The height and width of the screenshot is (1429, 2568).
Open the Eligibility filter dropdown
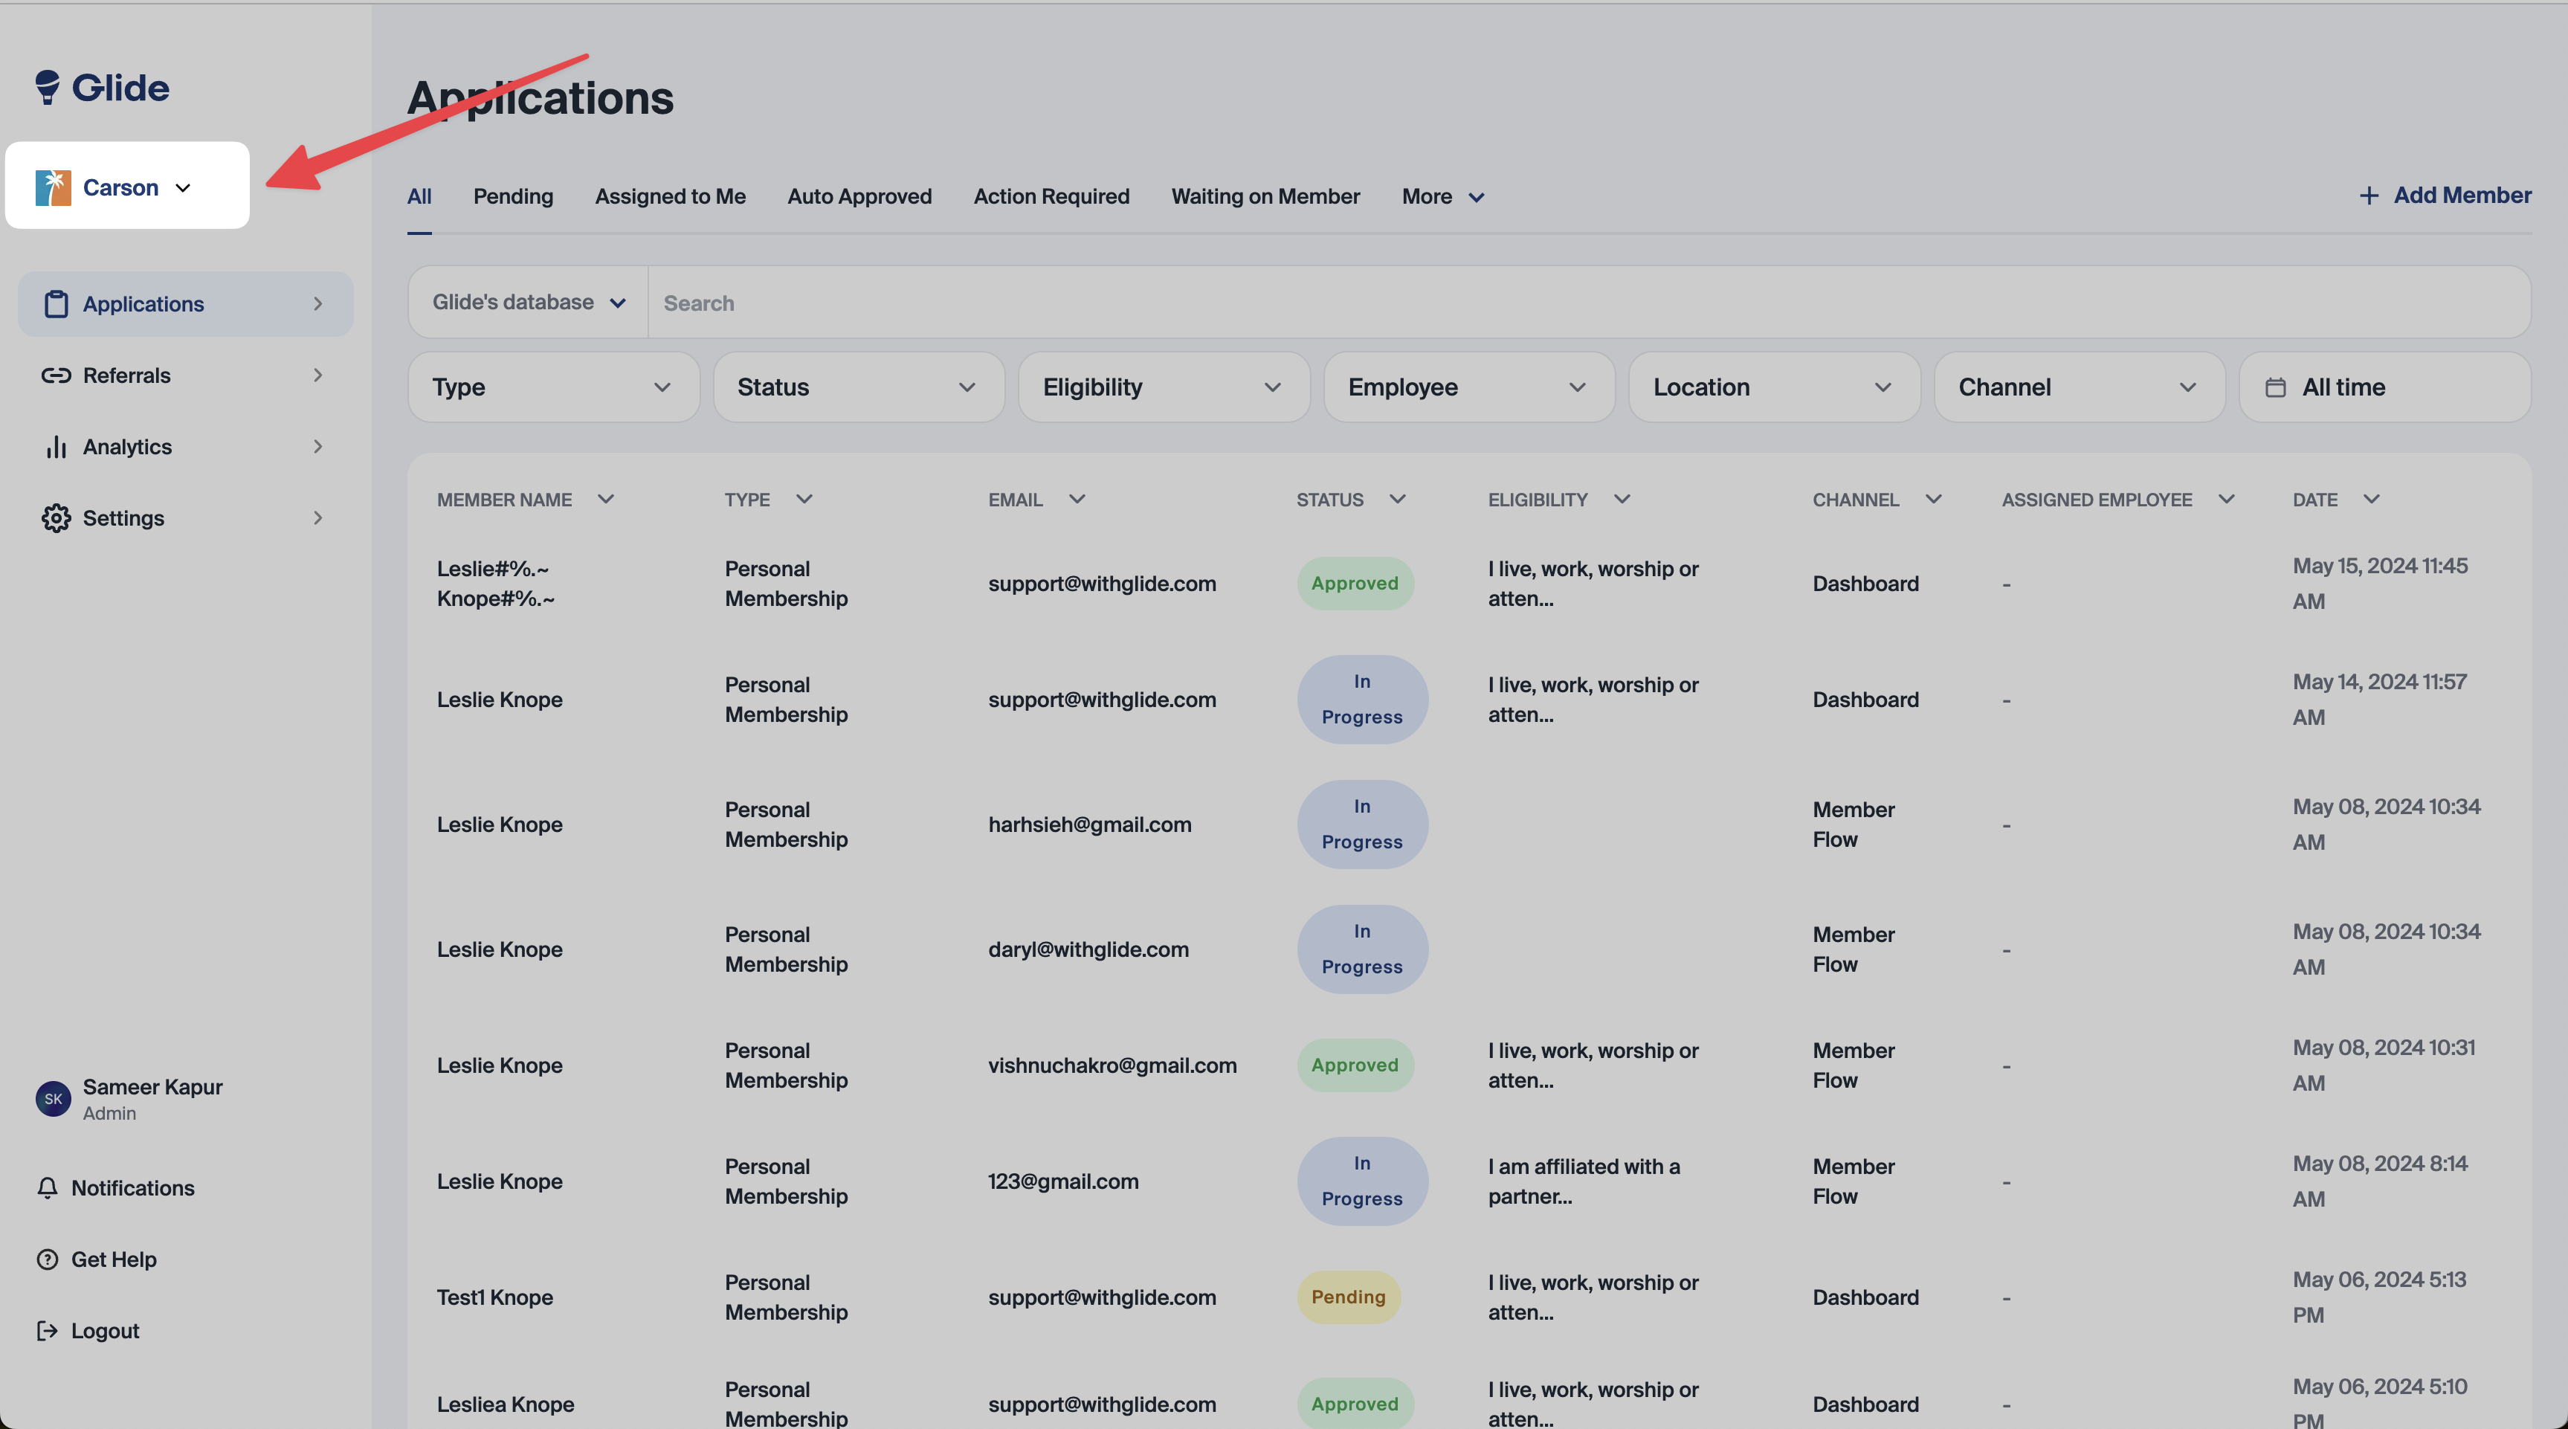pos(1162,387)
